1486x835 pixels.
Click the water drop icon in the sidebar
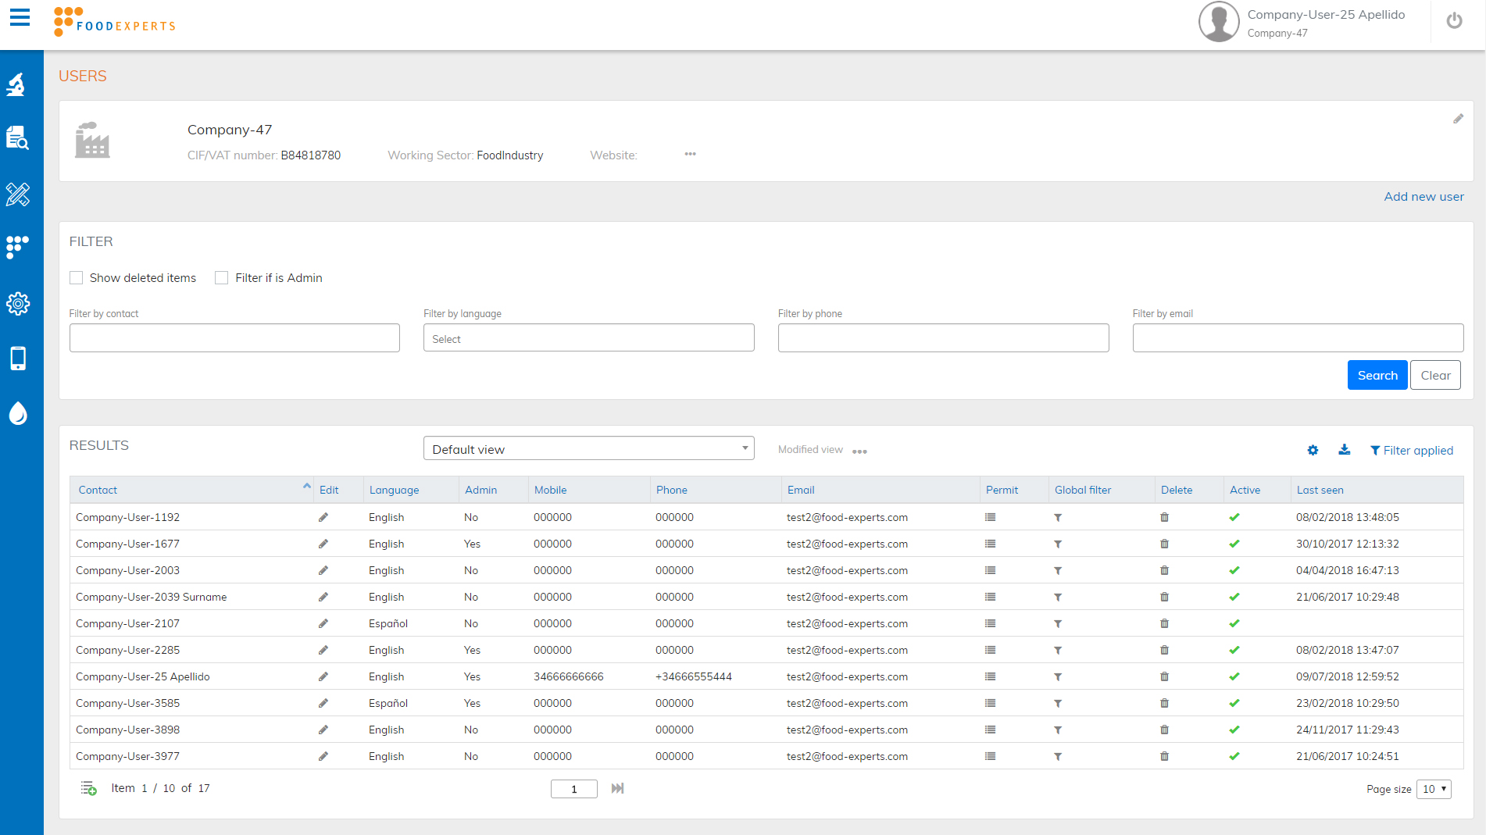pos(17,413)
